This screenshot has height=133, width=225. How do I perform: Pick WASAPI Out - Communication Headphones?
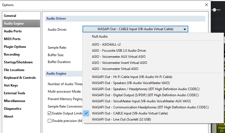click(x=153, y=107)
